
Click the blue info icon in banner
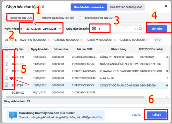point(13,115)
